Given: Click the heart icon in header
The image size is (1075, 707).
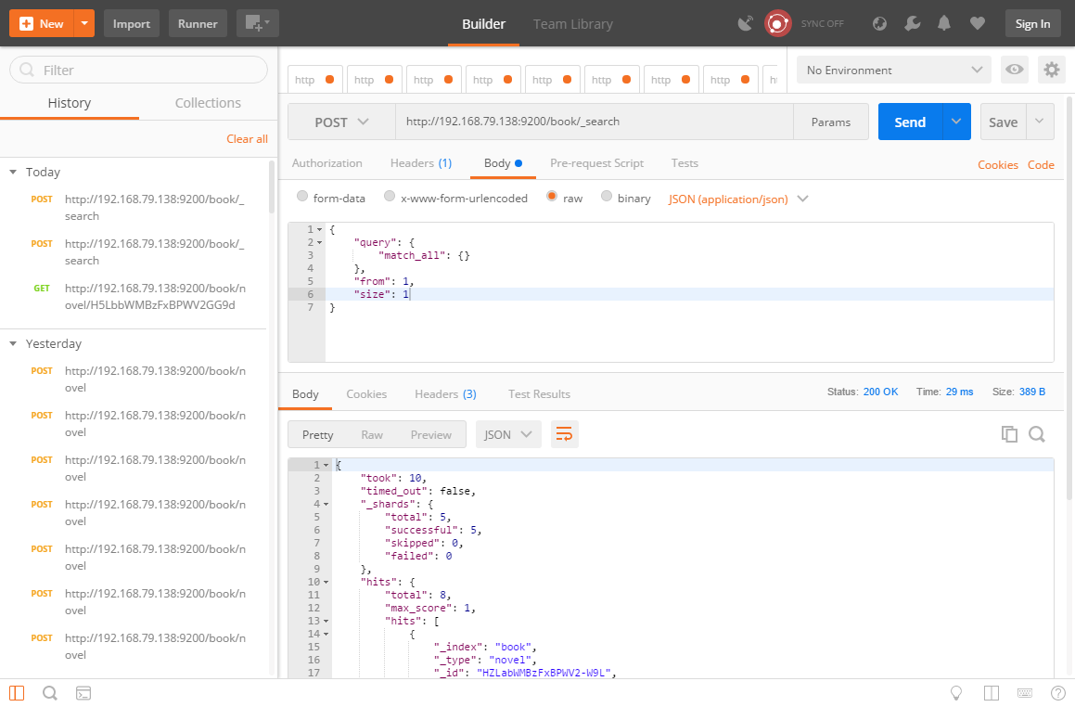Looking at the screenshot, I should (x=977, y=24).
